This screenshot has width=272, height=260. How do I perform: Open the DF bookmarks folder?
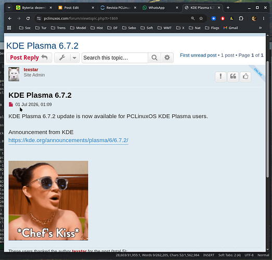point(112,28)
